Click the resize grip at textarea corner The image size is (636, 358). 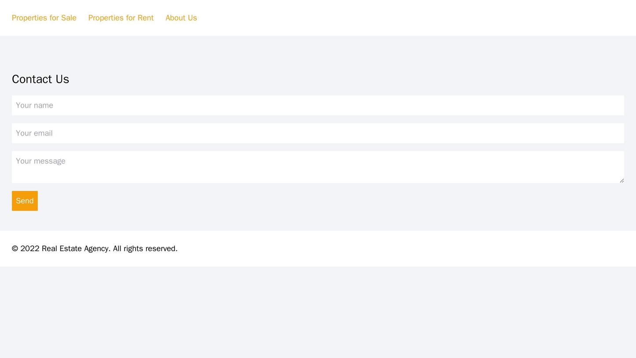tap(621, 180)
